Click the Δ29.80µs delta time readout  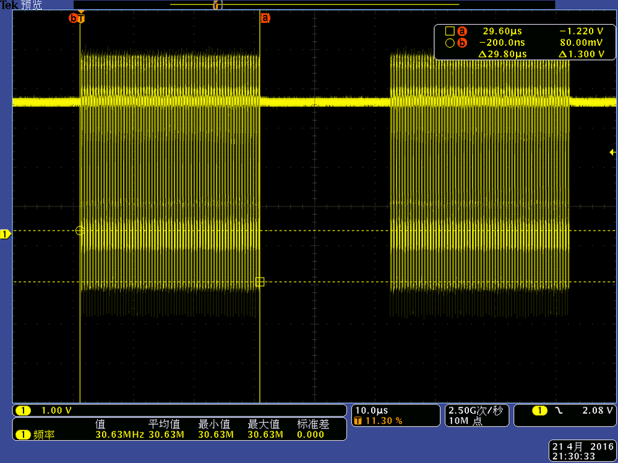tap(502, 54)
